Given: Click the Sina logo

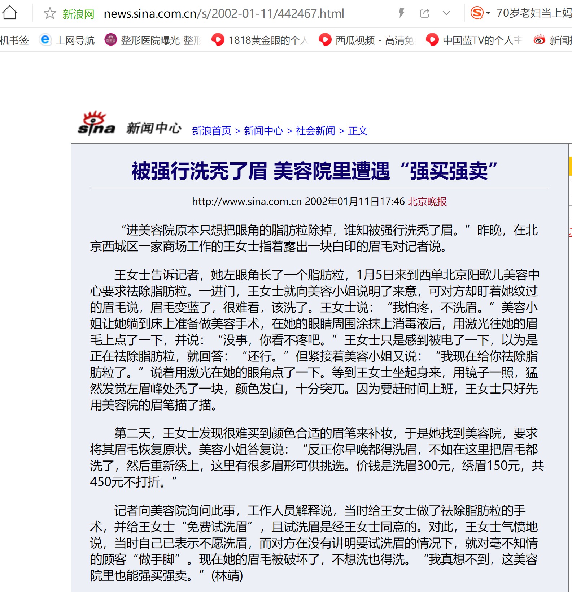Looking at the screenshot, I should tap(96, 123).
